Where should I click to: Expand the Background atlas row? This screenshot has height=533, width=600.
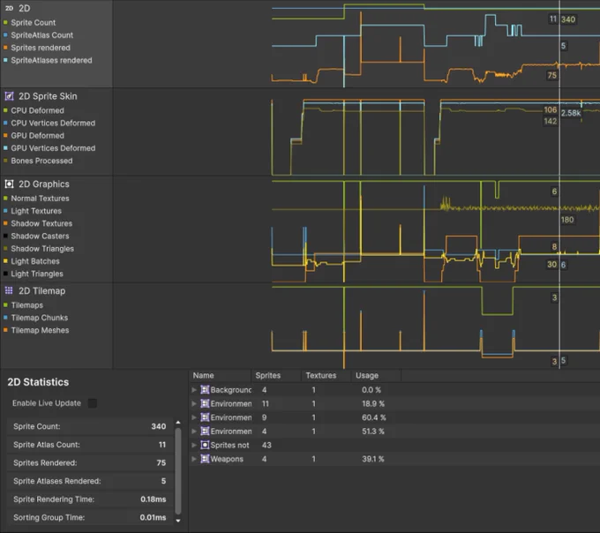pos(194,390)
